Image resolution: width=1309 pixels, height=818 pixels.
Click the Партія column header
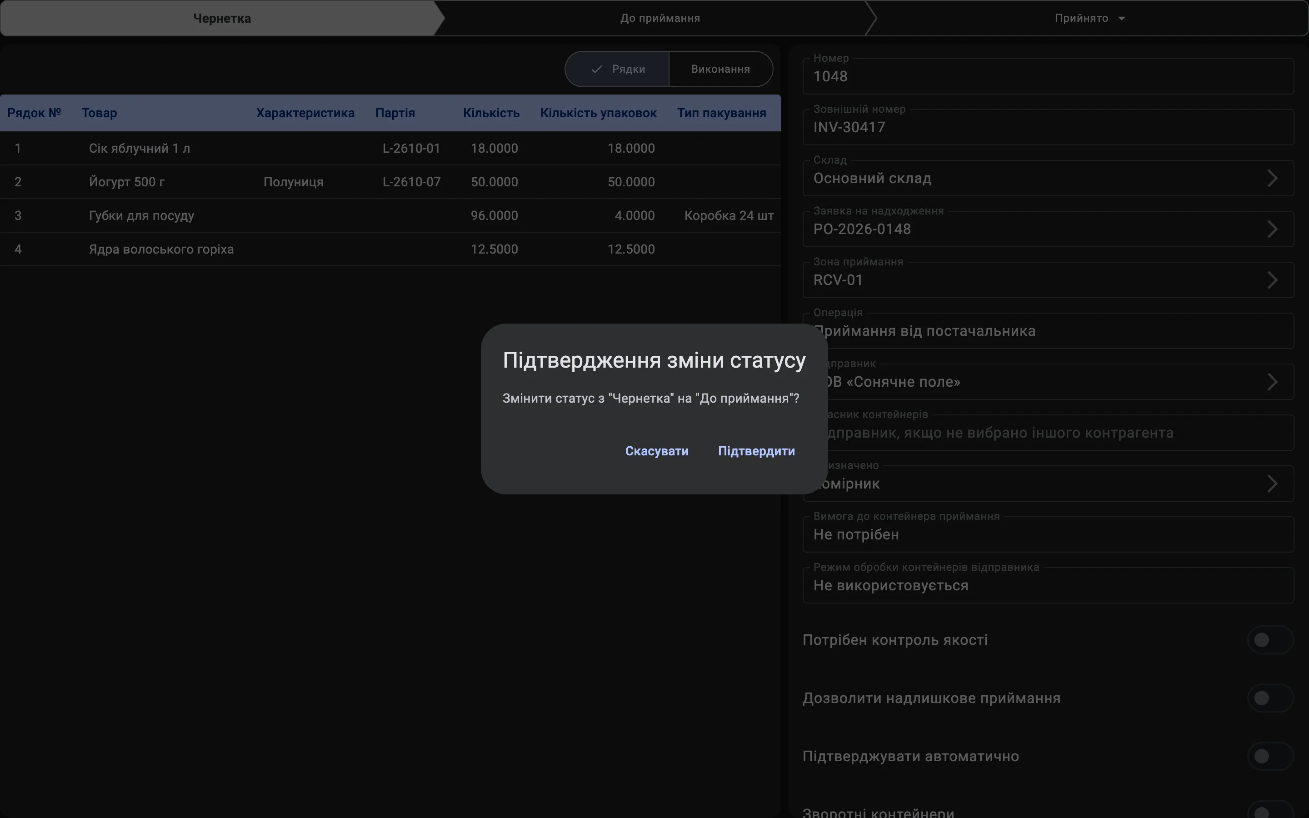click(395, 113)
